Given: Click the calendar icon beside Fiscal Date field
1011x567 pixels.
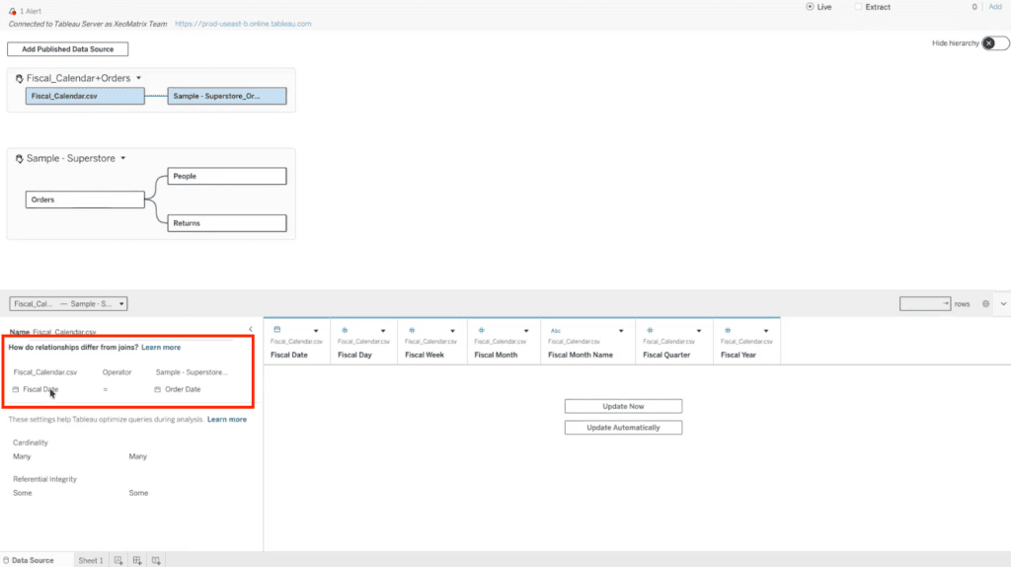Looking at the screenshot, I should [16, 389].
